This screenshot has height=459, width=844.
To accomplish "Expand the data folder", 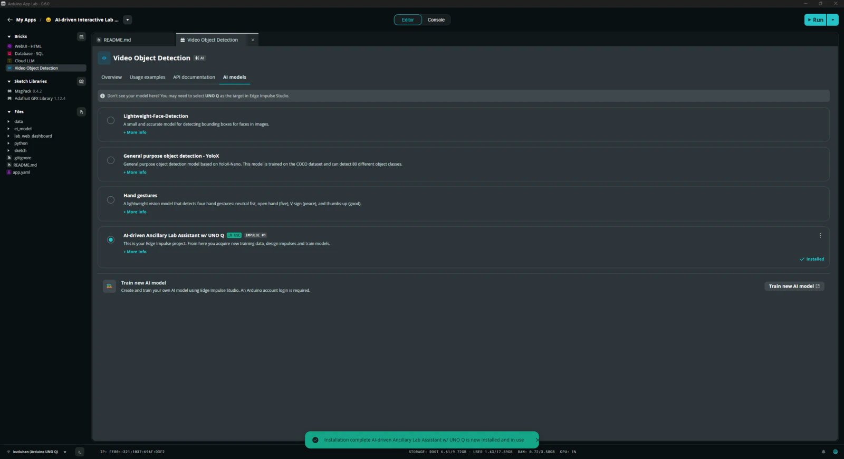I will point(8,122).
